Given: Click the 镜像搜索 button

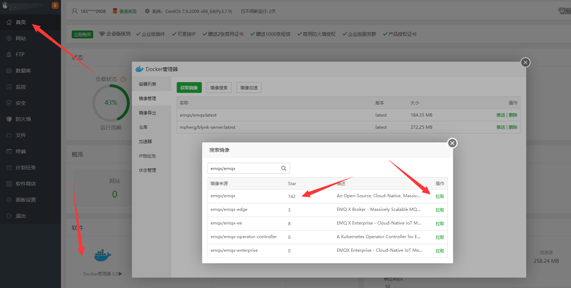Looking at the screenshot, I should pos(219,88).
